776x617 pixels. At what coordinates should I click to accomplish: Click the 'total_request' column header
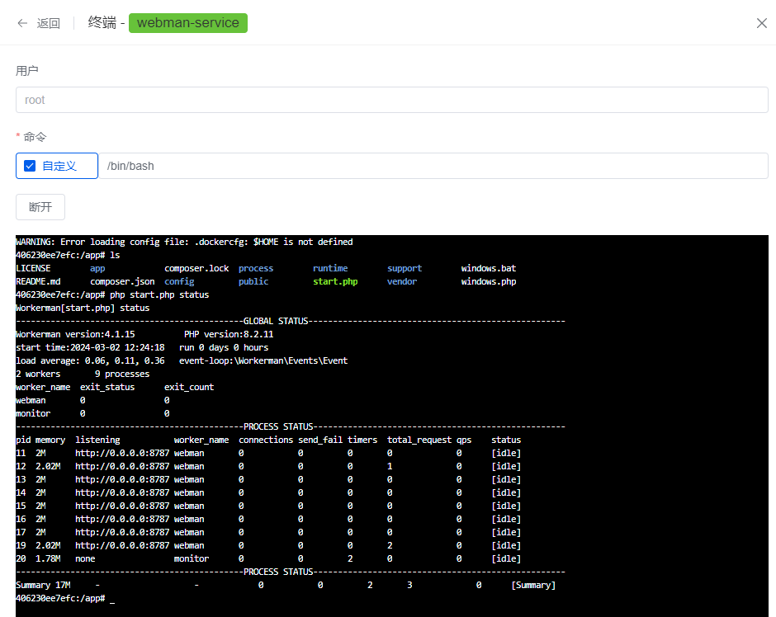419,440
